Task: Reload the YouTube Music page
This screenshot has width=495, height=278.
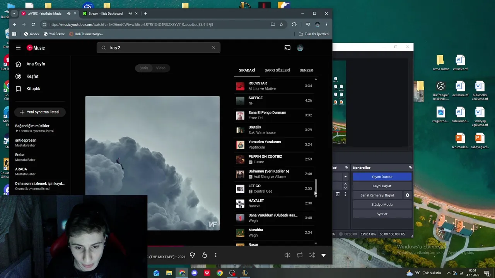Action: pyautogui.click(x=33, y=24)
